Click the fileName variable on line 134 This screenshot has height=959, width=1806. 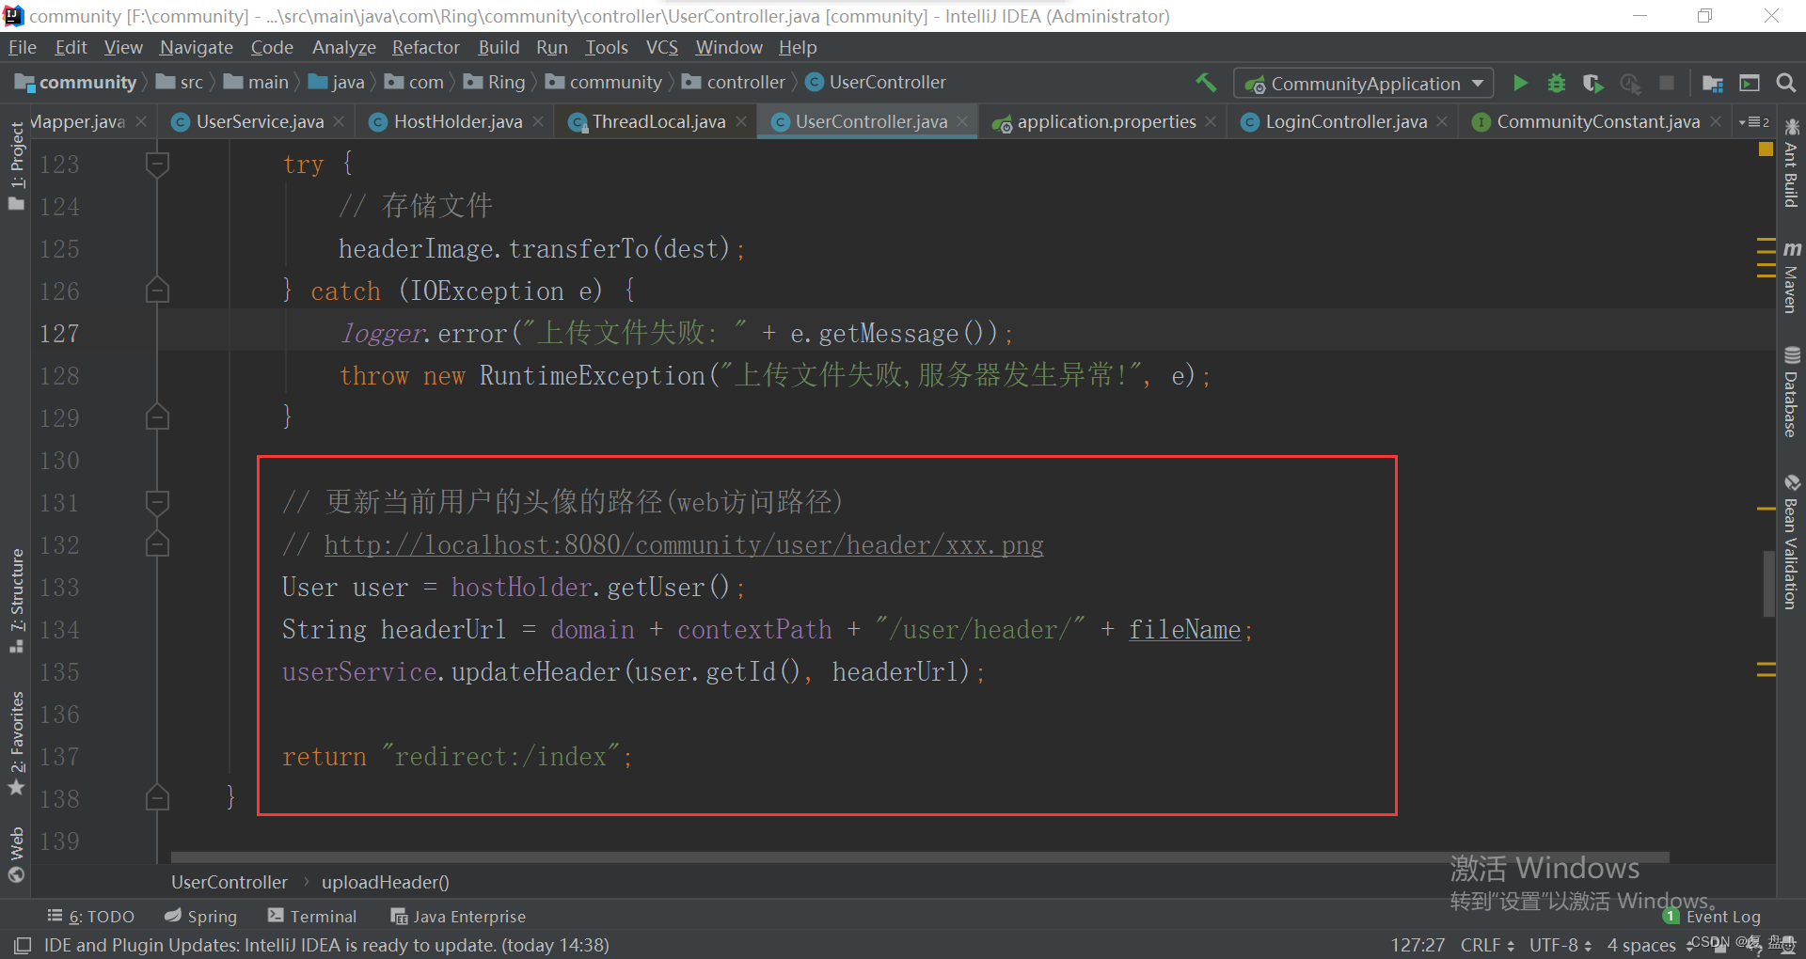(x=1184, y=630)
